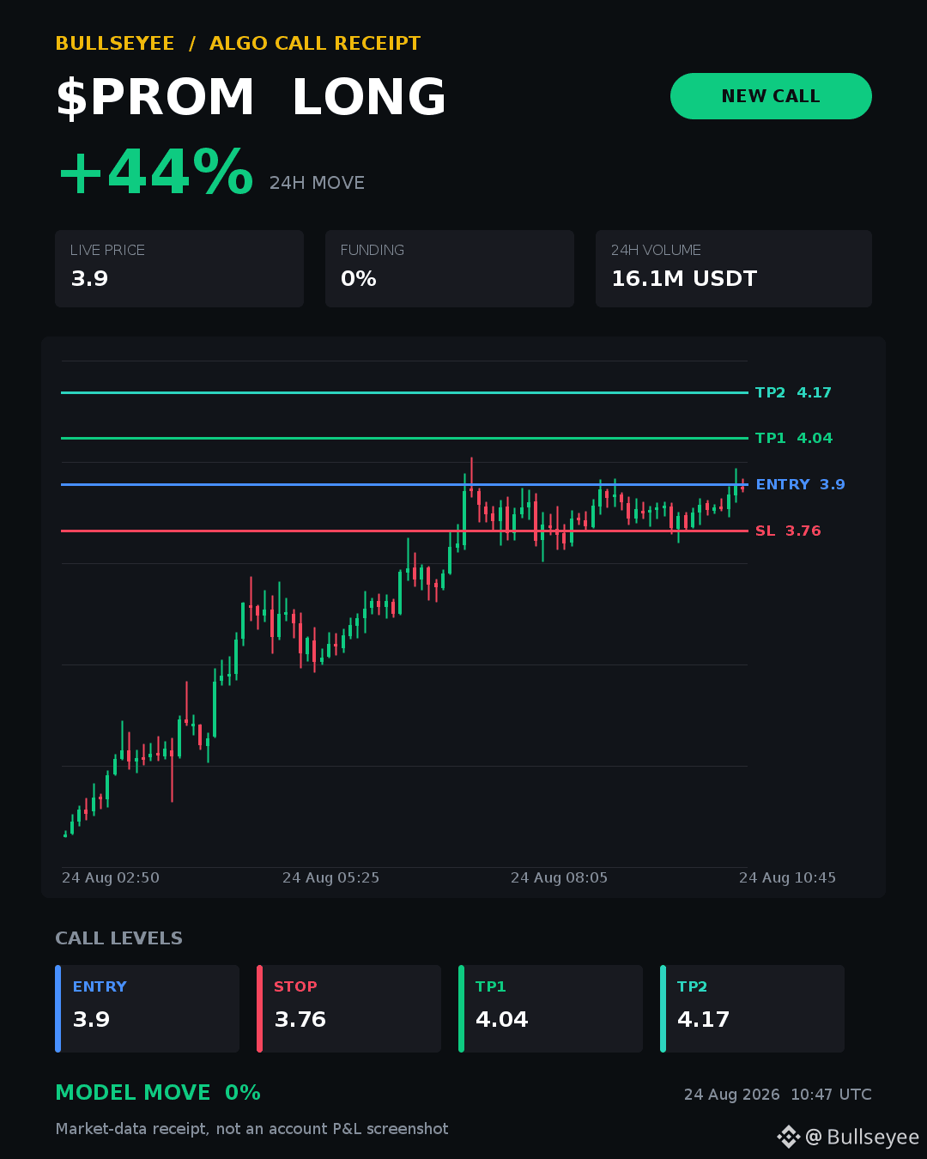Click the Binance logo icon beside @Bullseyee
The height and width of the screenshot is (1159, 927).
coord(788,1137)
